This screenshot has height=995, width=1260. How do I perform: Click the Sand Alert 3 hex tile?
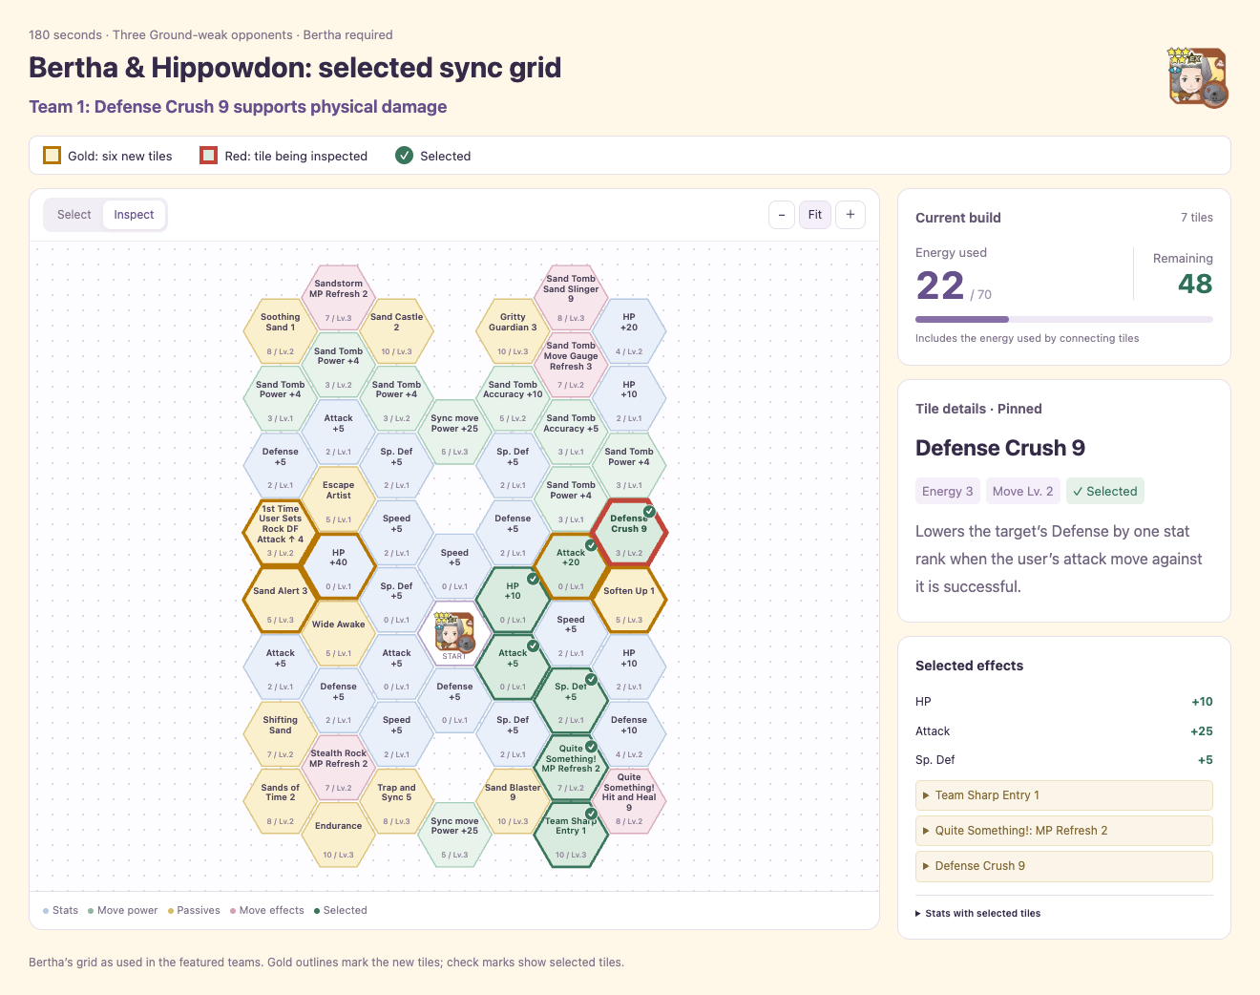[x=281, y=601]
